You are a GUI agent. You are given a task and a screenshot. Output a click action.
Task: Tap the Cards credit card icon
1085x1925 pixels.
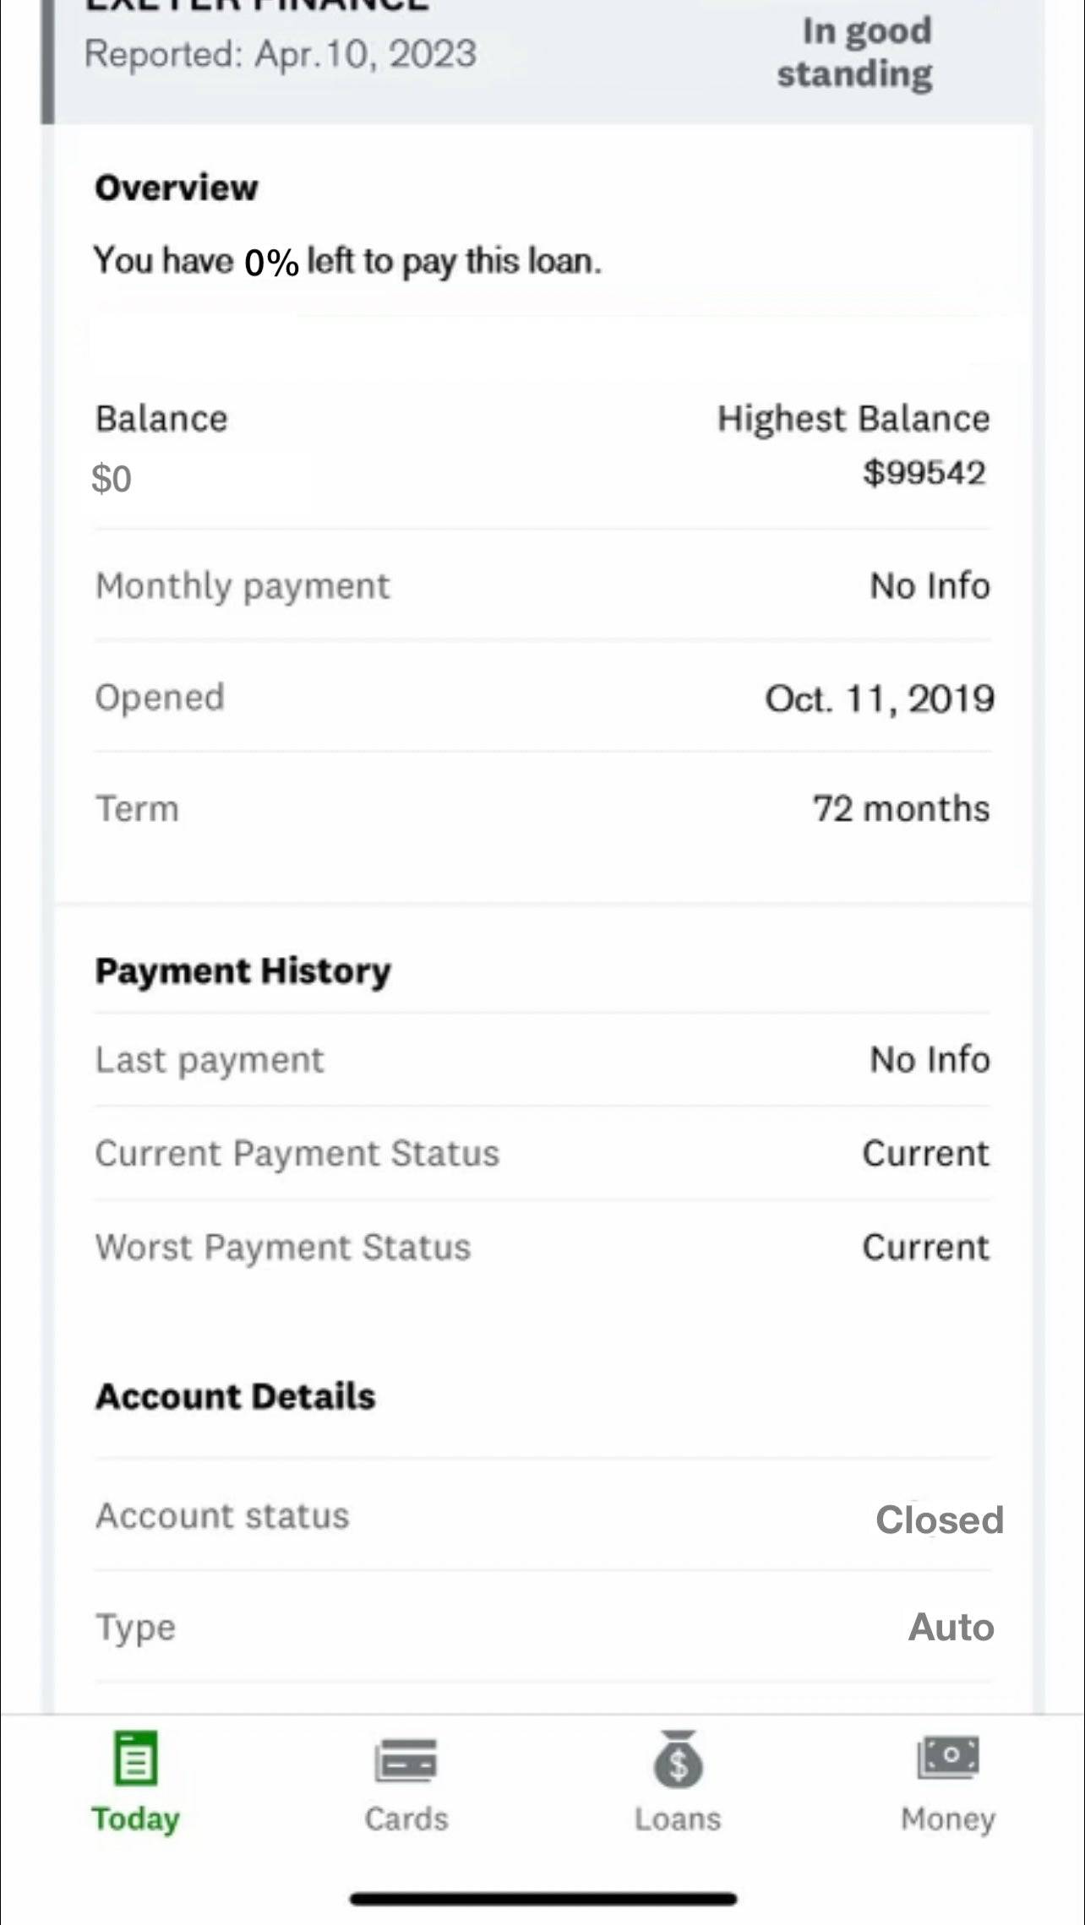[406, 1759]
